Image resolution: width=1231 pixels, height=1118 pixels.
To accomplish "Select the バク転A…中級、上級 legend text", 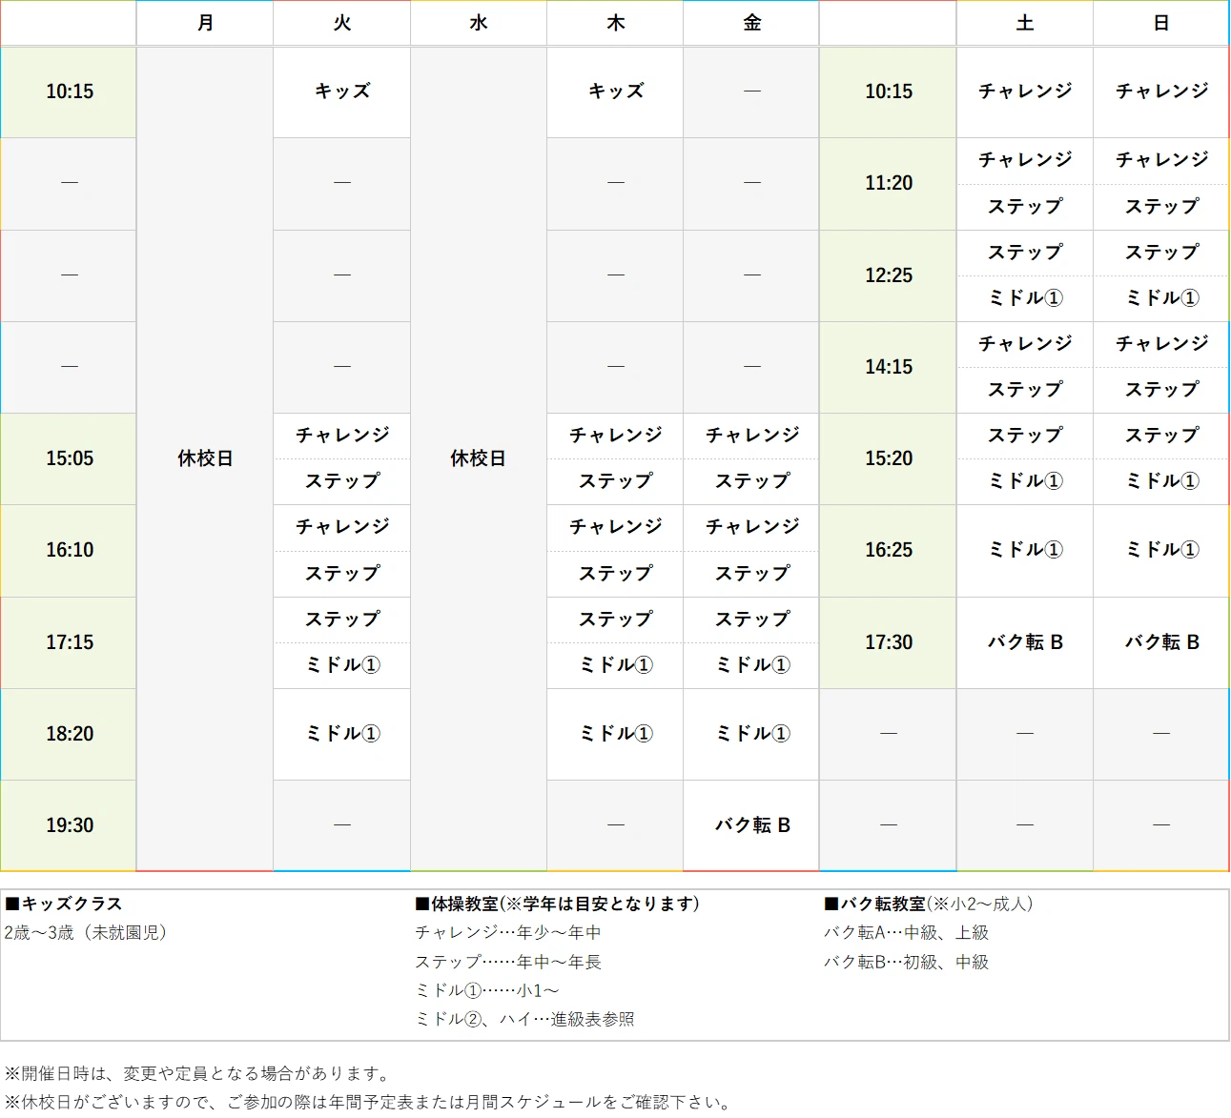I will tap(906, 934).
